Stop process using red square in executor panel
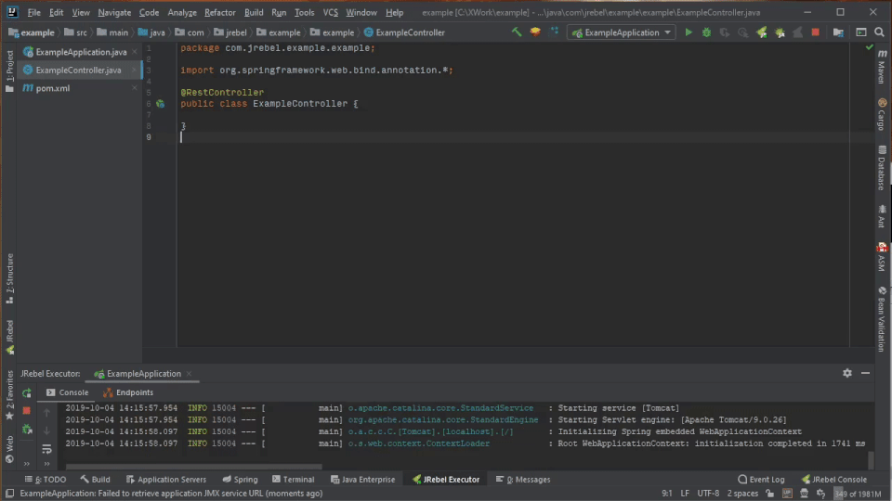 (27, 411)
